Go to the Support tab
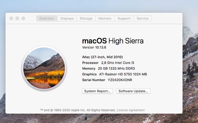This screenshot has height=123, width=198. coord(124,18)
